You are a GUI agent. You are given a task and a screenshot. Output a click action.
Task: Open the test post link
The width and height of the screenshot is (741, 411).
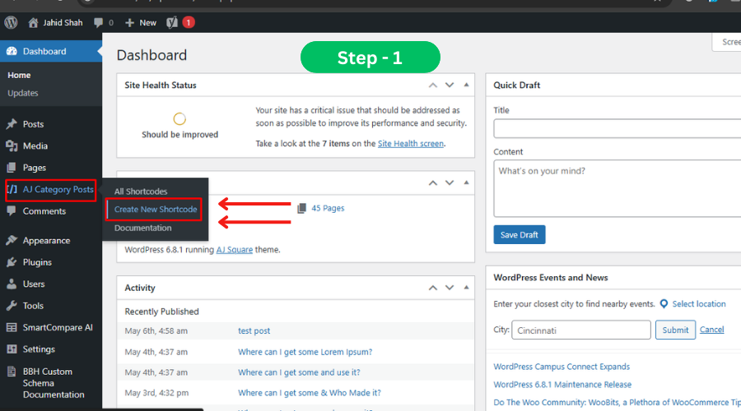[x=254, y=330]
